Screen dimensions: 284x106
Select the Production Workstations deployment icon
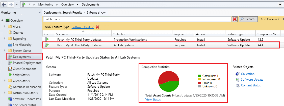47,40
